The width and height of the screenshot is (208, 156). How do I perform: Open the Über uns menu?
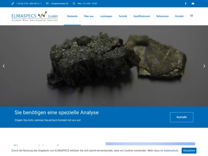[x=89, y=16]
